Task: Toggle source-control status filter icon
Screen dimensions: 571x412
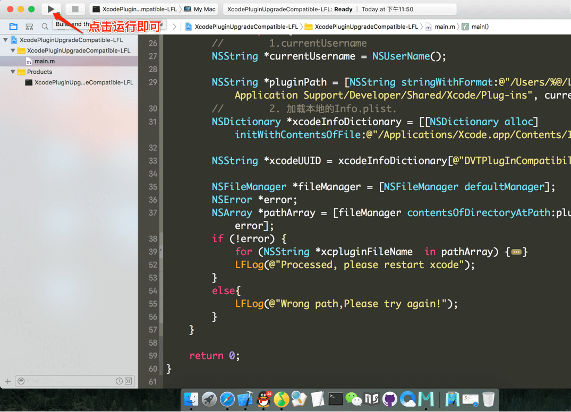Action: pos(129,381)
